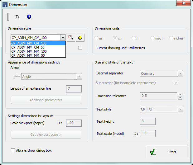The height and width of the screenshot is (165, 193).
Task: Increase Dimension tolerance with up stepper
Action: pos(180,94)
